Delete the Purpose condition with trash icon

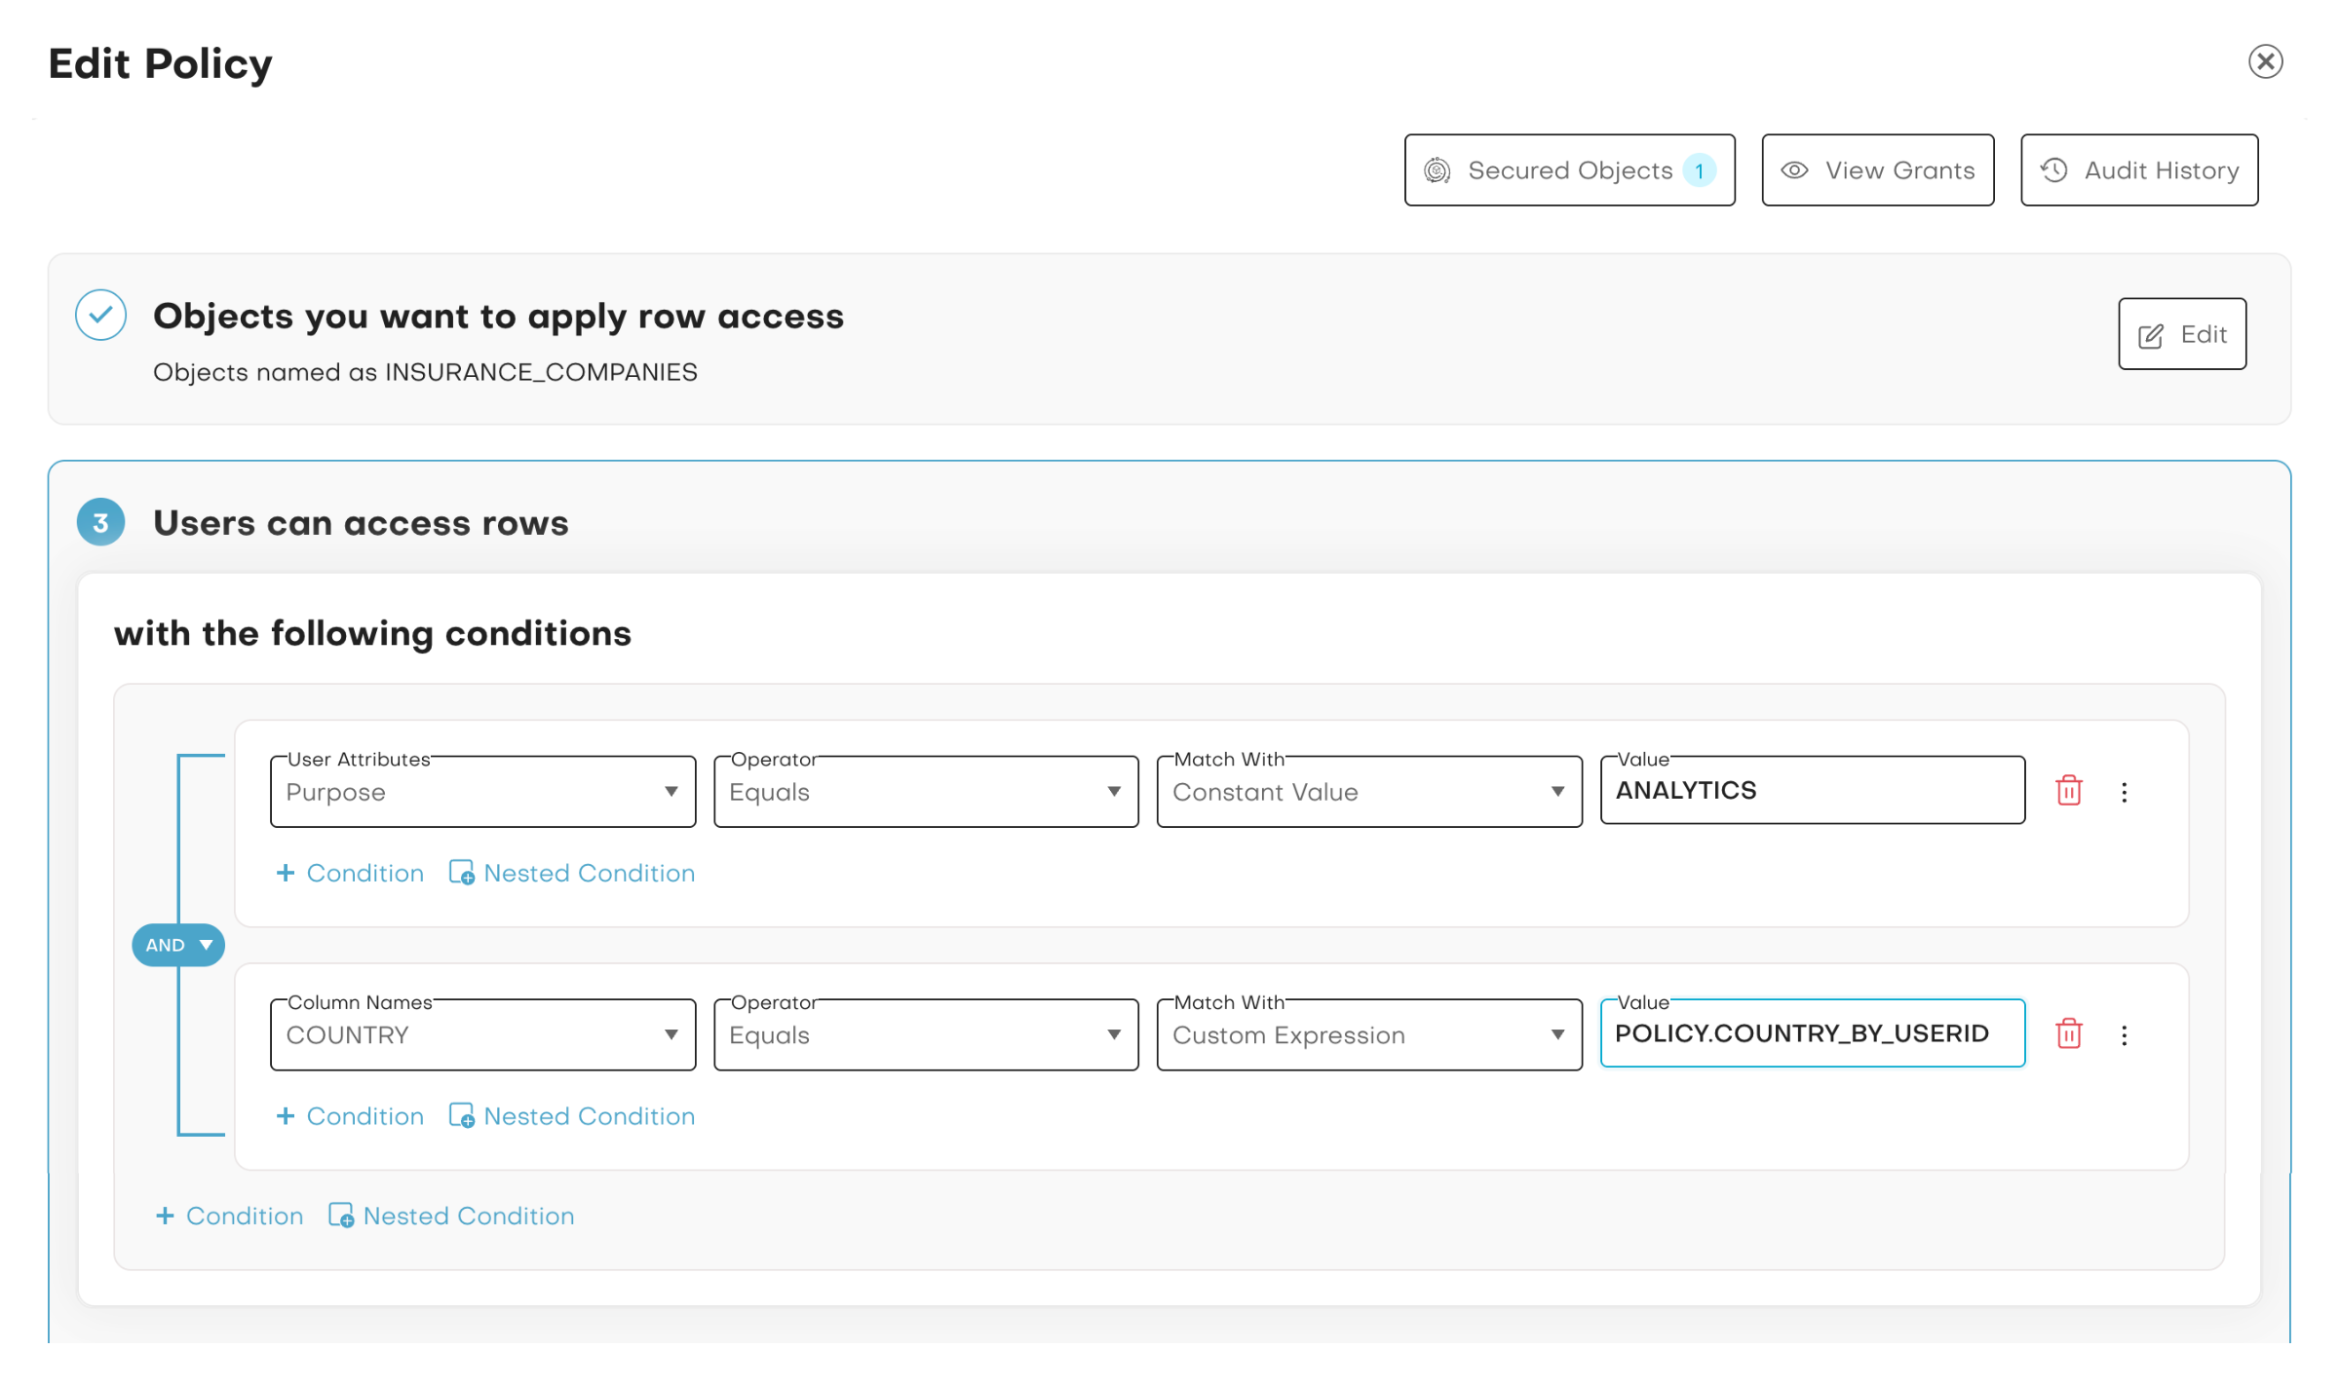coord(2068,791)
